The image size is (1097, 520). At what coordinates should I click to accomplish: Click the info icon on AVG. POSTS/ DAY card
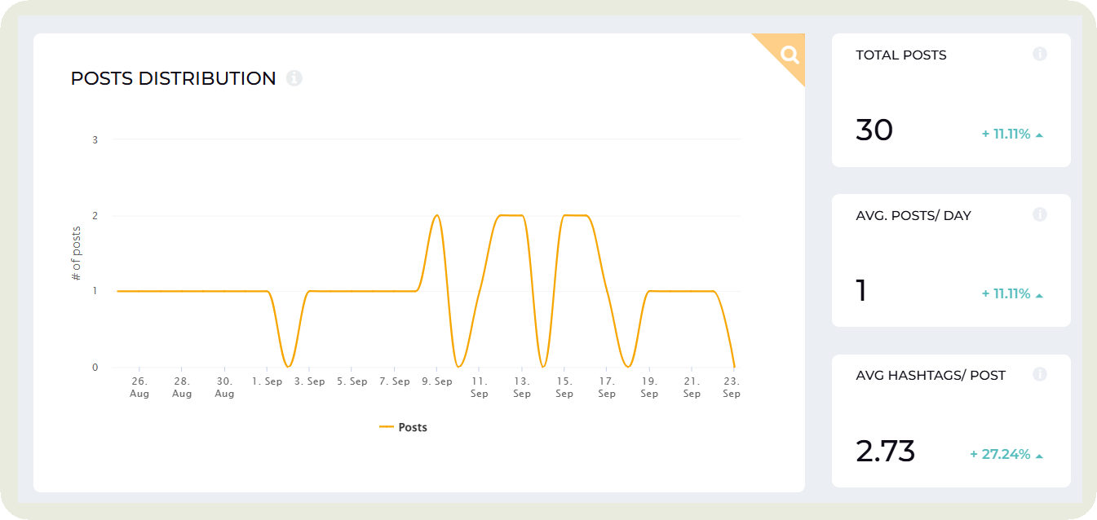(1040, 214)
